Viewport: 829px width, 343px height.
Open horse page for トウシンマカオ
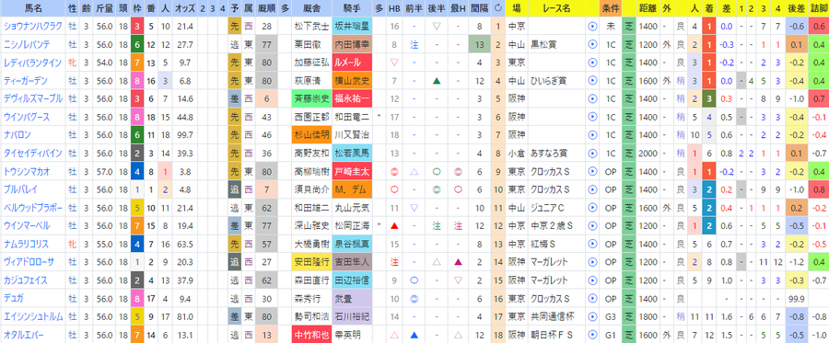pyautogui.click(x=27, y=171)
